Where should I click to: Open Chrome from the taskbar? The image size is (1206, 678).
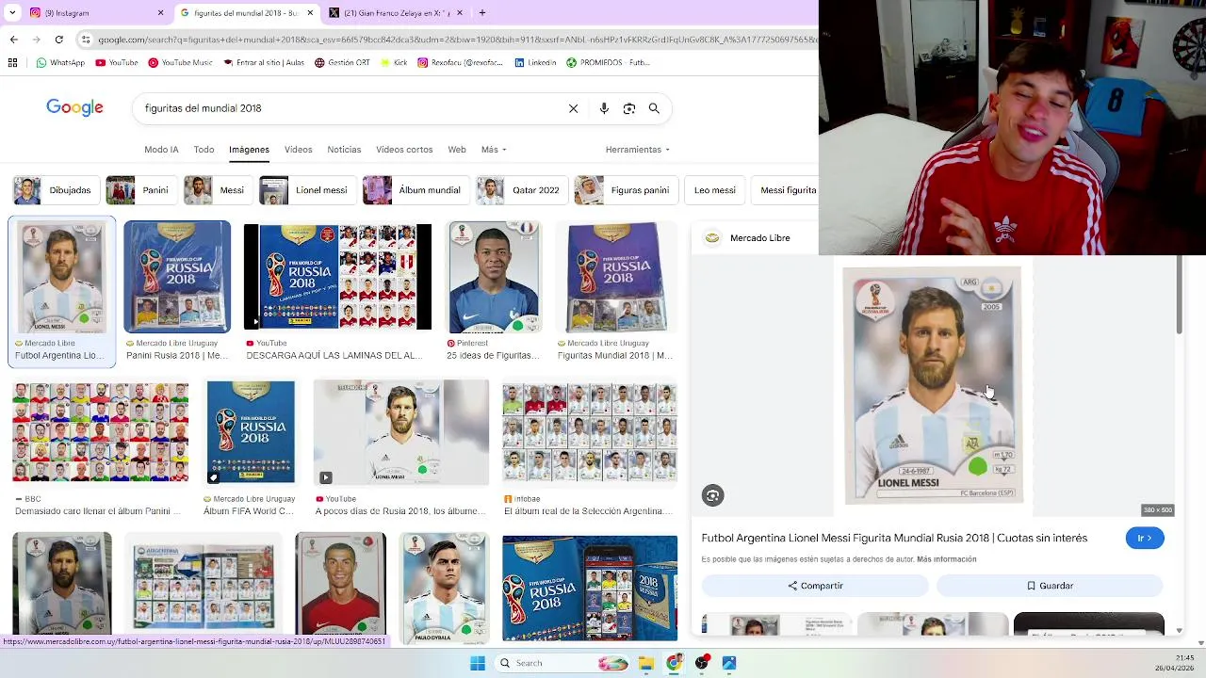click(x=674, y=663)
